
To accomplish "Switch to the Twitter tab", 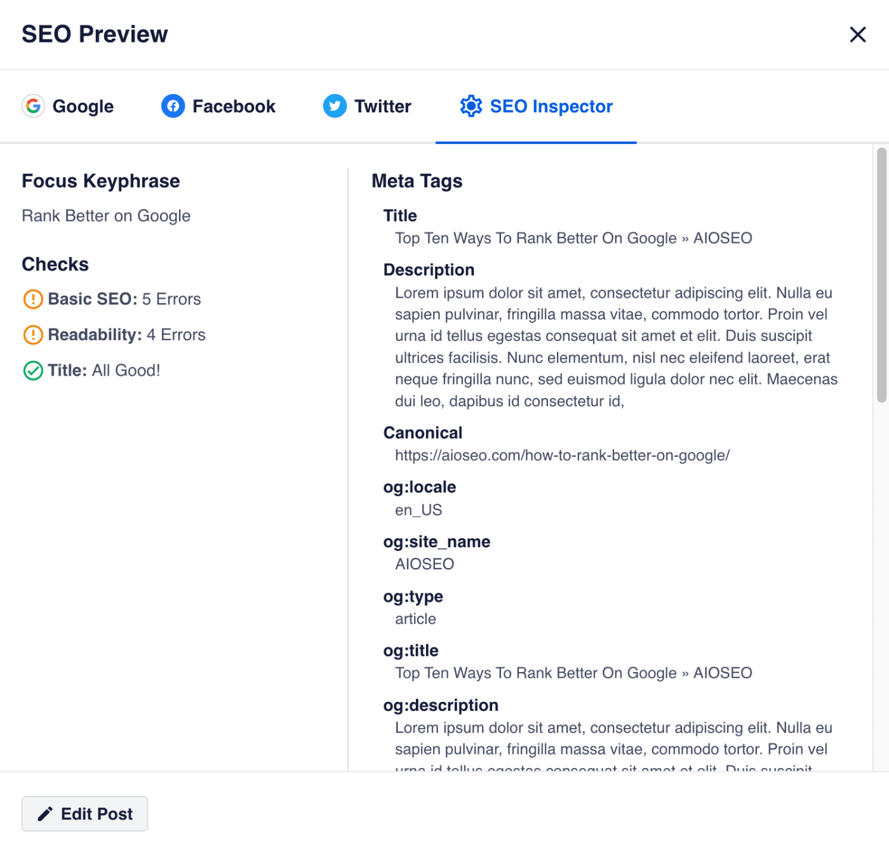I will (367, 106).
